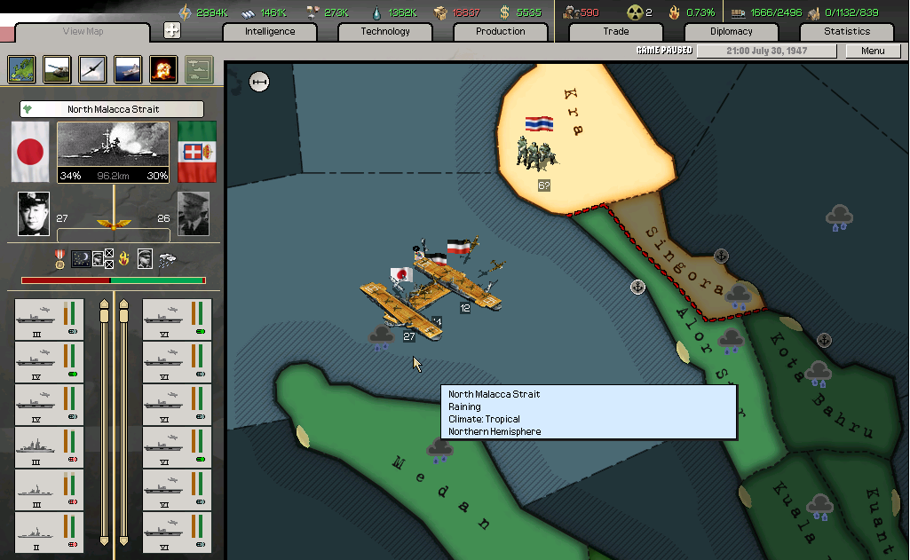
Task: Switch to the Production tab
Action: pyautogui.click(x=500, y=32)
